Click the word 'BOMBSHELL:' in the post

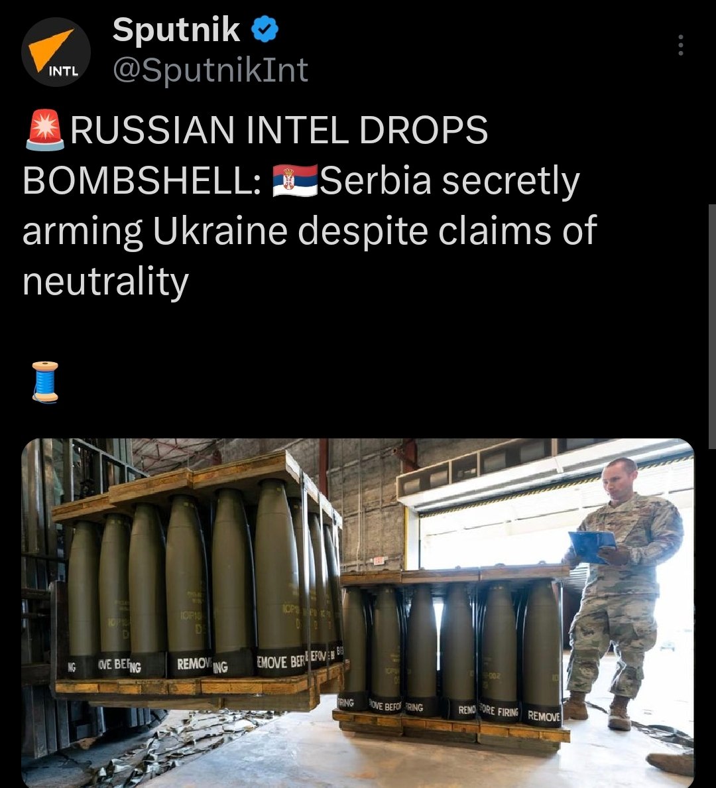click(x=142, y=180)
